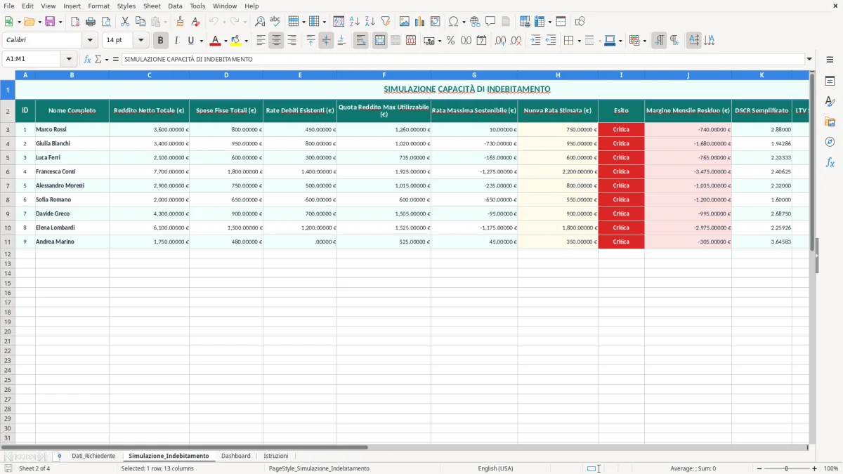Open the Font Size dropdown
This screenshot has width=843, height=474.
click(x=140, y=41)
